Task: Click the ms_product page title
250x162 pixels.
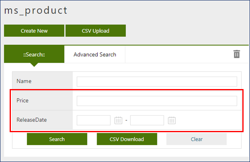Action: [x=36, y=10]
